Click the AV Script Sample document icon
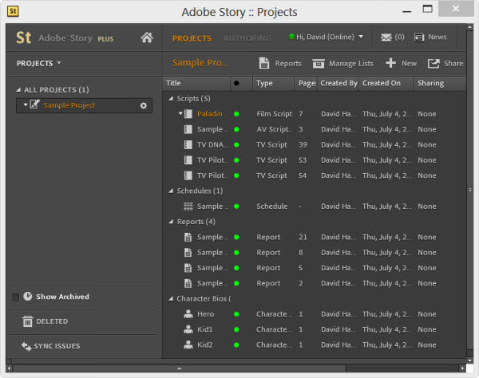The image size is (479, 378). point(188,129)
